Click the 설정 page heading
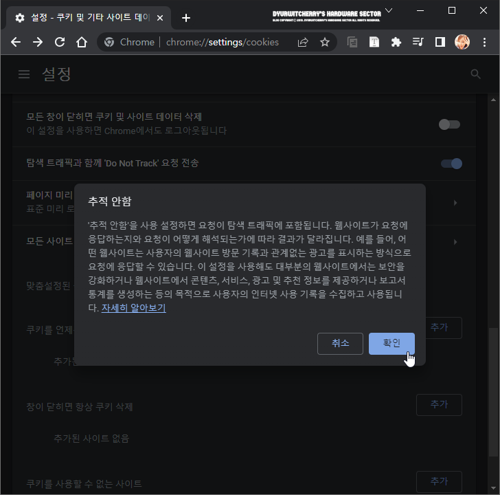Image resolution: width=500 pixels, height=495 pixels. coord(56,74)
